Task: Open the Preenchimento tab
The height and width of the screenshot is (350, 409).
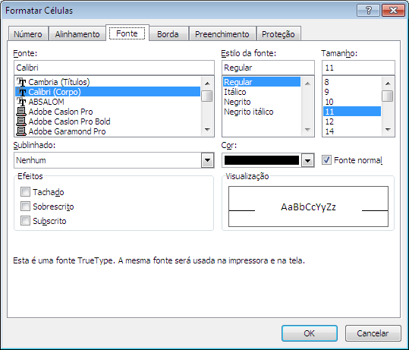Action: 222,34
